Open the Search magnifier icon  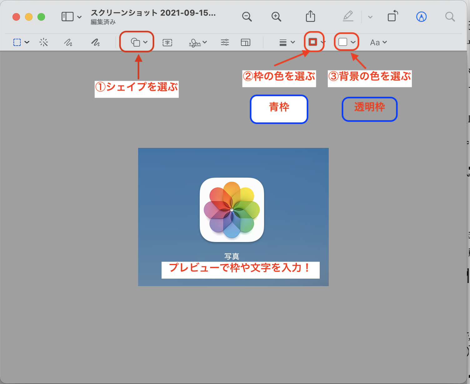(x=450, y=17)
